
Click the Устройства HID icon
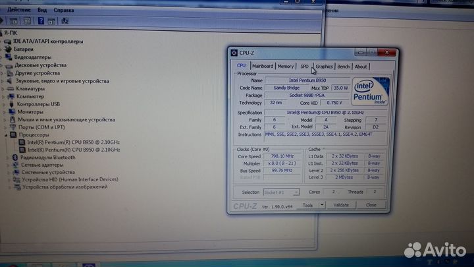(16, 179)
